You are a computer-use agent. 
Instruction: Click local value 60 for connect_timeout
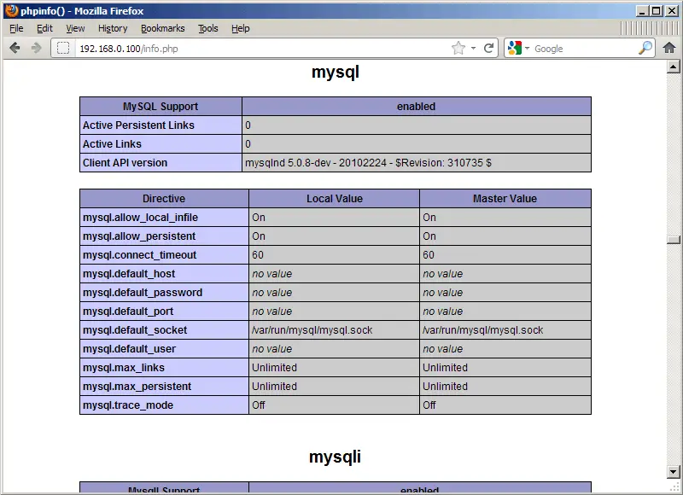[x=258, y=254]
